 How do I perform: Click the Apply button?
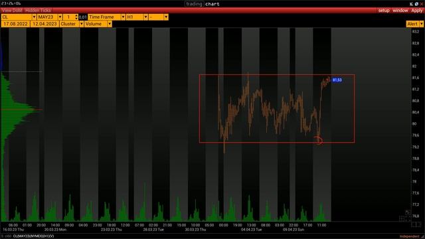(417, 11)
